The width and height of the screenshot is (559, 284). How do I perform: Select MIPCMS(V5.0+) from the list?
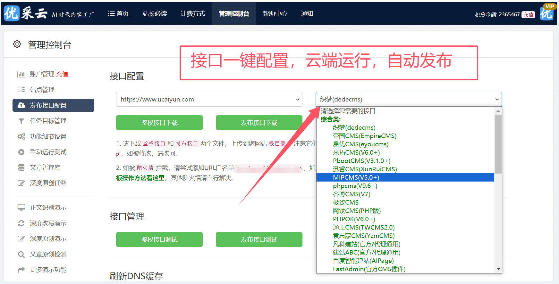356,177
